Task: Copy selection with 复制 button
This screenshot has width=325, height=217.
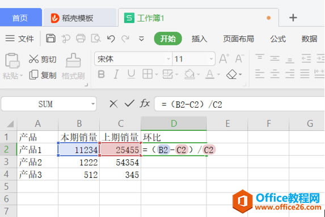Action: (43, 75)
